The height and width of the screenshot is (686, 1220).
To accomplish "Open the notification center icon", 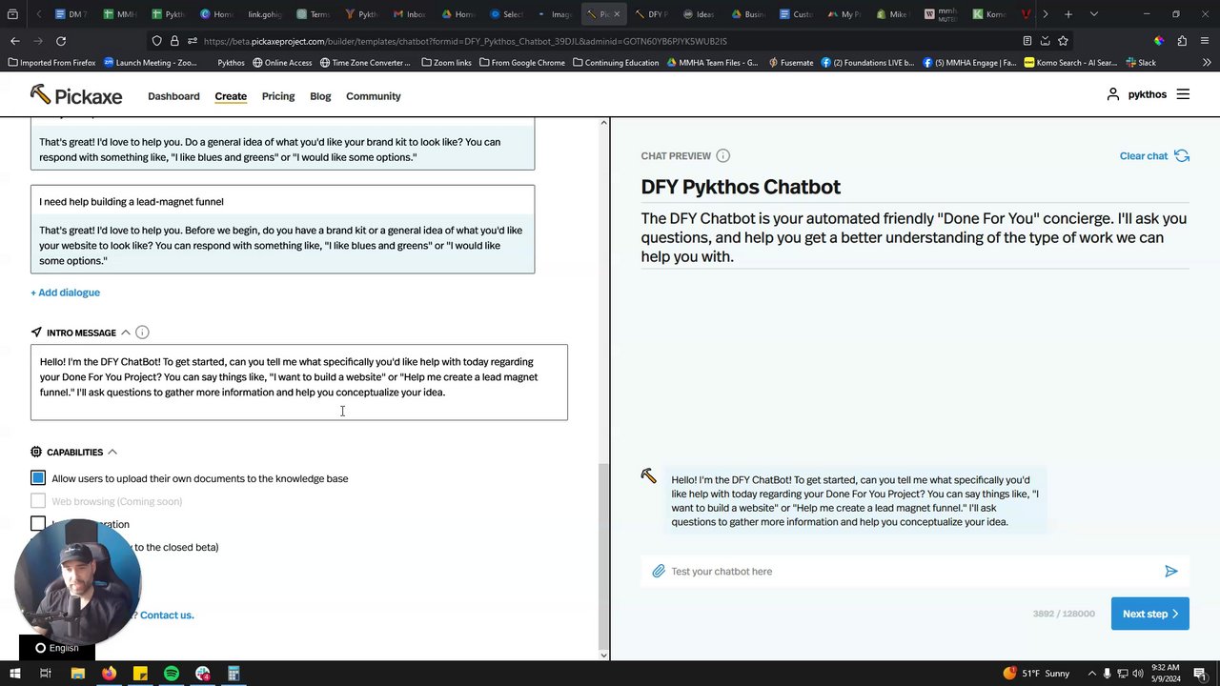I will point(1203,674).
